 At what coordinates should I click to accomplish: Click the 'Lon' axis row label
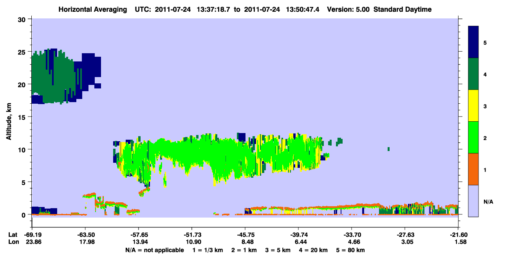[x=13, y=242]
